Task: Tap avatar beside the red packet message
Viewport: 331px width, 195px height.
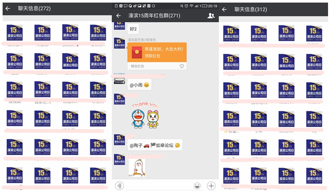Action: (120, 43)
